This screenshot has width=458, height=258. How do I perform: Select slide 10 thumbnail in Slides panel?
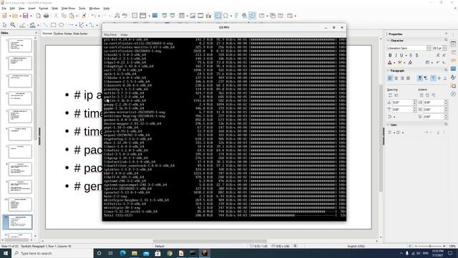[x=20, y=204]
